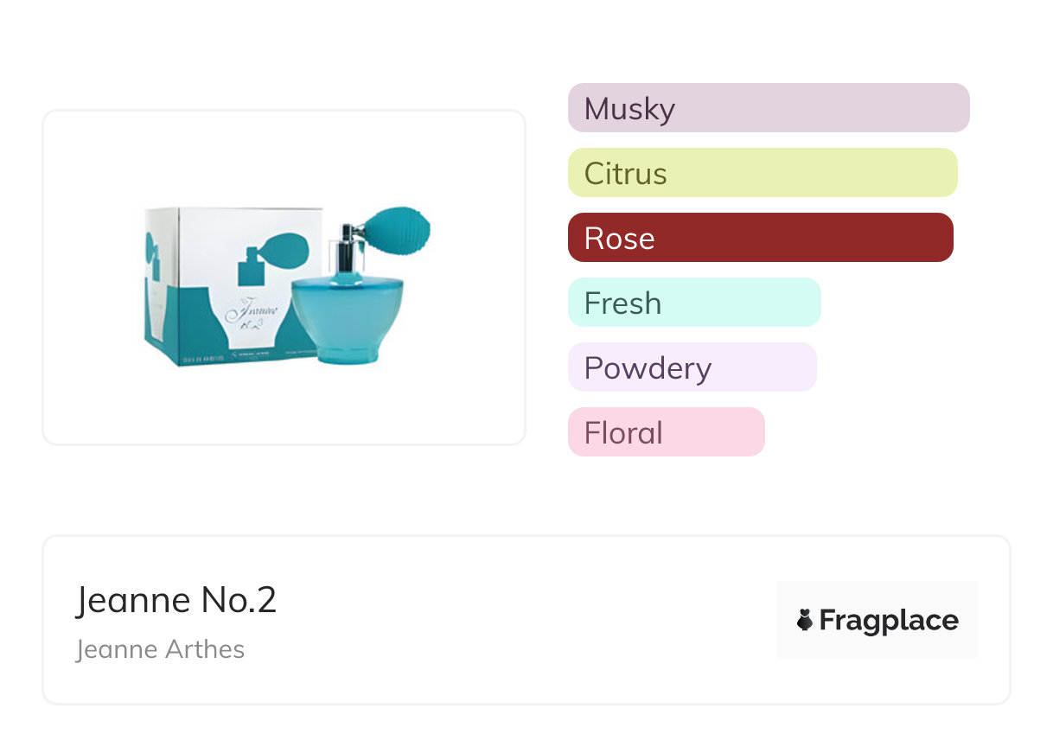Click the turquoise atomizer bulb pump
Image resolution: width=1053 pixels, height=747 pixels.
(x=405, y=227)
